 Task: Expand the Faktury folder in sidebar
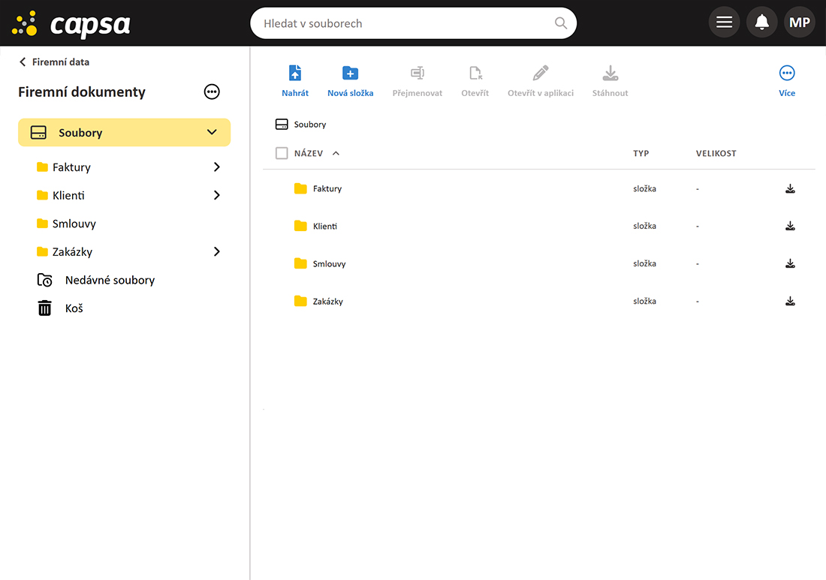click(216, 167)
